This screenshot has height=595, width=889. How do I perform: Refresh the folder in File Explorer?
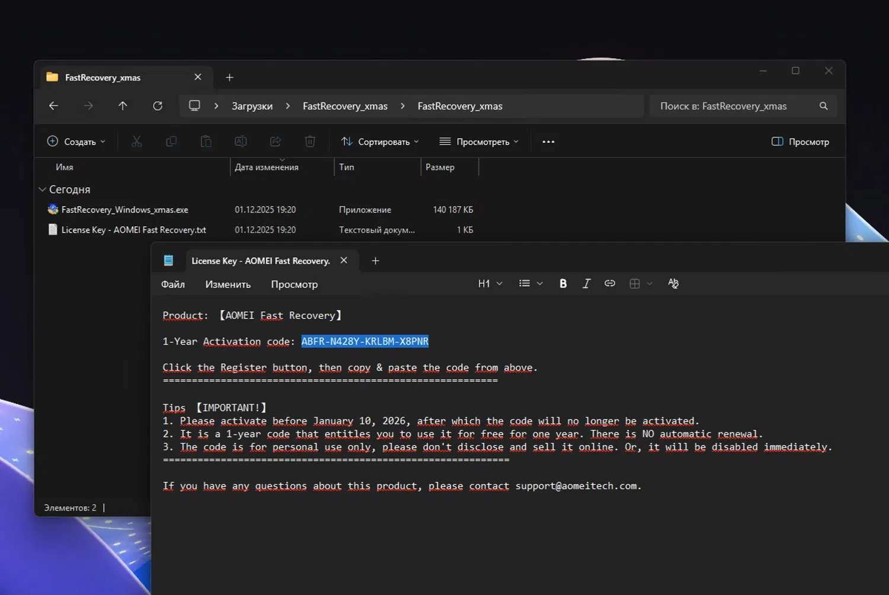coord(158,106)
